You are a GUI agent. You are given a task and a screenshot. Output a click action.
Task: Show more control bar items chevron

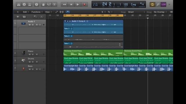tap(169, 5)
